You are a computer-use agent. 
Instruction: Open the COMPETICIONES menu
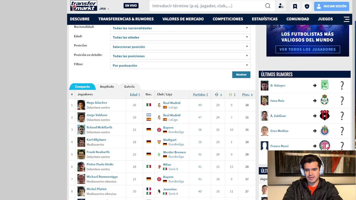pyautogui.click(x=228, y=19)
